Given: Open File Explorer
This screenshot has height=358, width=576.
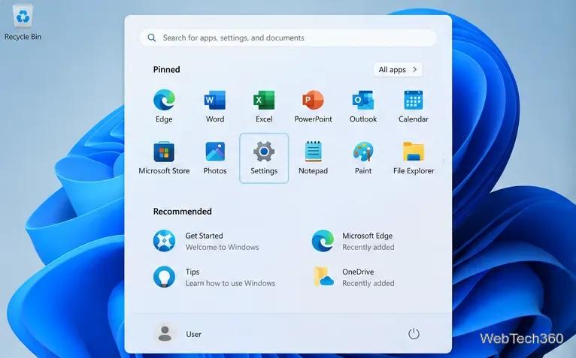Looking at the screenshot, I should pyautogui.click(x=414, y=158).
